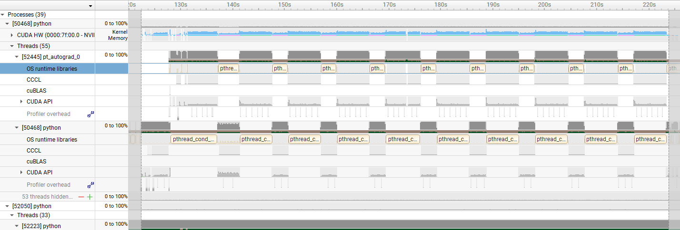Viewport: 680px width, 230px height.
Task: Click the pthread_cond_ block in the timeline
Action: click(193, 139)
